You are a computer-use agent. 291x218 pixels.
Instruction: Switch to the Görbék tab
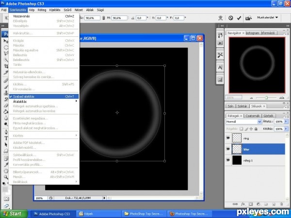268,116
